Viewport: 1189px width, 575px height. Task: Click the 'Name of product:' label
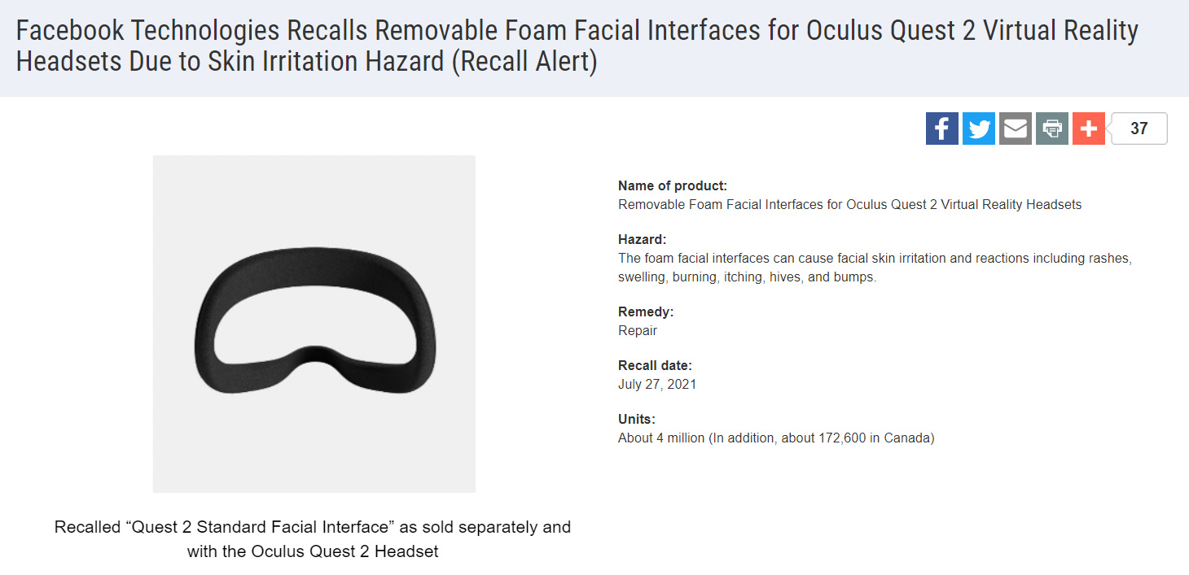[673, 185]
